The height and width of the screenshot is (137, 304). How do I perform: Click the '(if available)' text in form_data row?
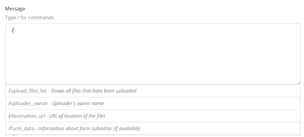[x=127, y=129]
